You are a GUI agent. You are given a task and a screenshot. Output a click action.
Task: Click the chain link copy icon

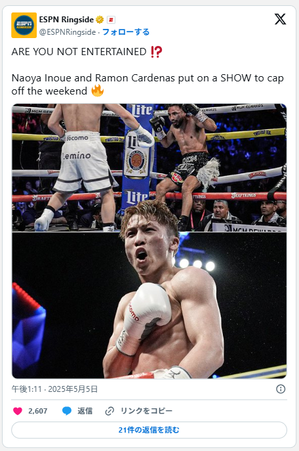coord(110,411)
